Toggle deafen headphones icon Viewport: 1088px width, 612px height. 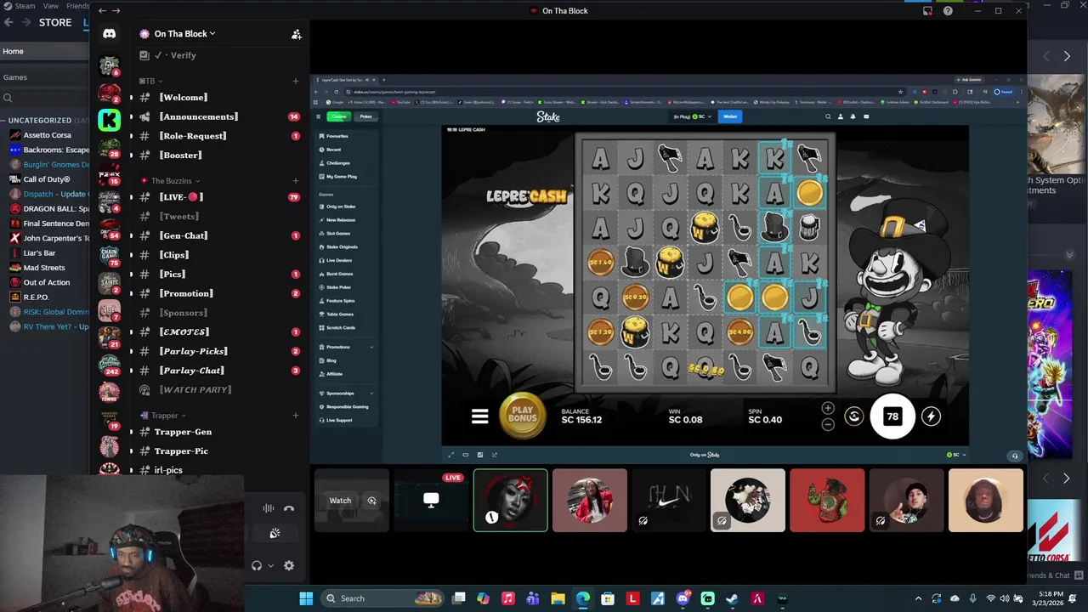[x=257, y=566]
